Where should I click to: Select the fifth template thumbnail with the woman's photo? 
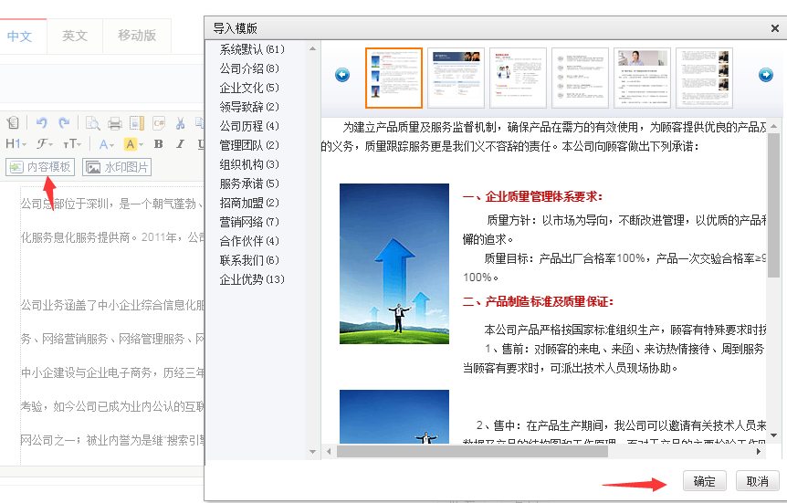click(643, 78)
